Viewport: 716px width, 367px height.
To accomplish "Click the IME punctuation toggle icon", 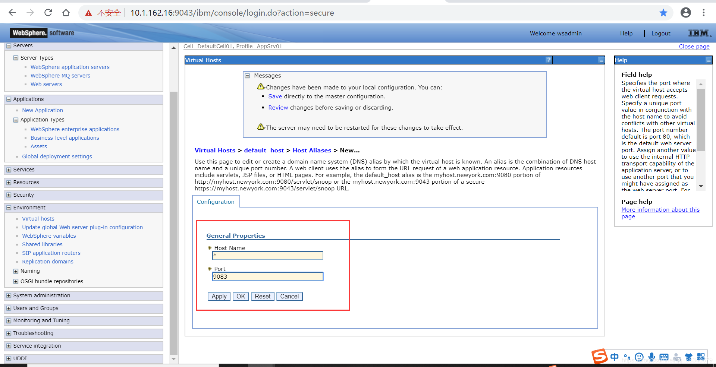I will coord(627,357).
